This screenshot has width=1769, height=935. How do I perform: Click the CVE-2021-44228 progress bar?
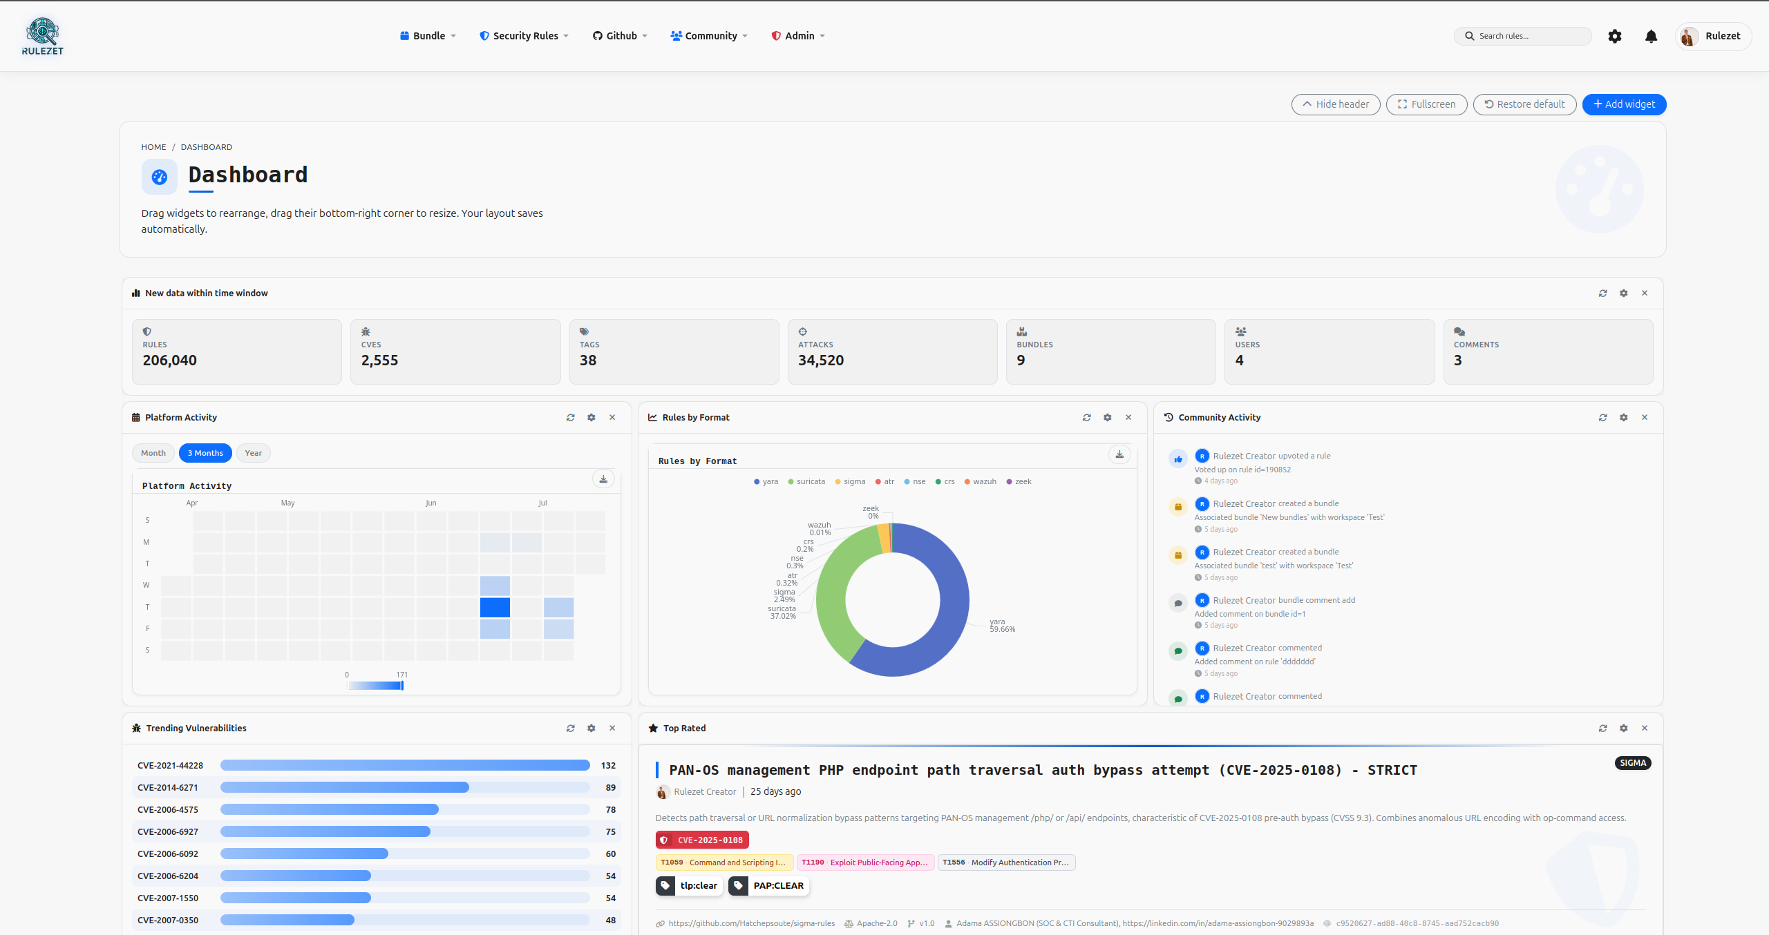pos(405,765)
